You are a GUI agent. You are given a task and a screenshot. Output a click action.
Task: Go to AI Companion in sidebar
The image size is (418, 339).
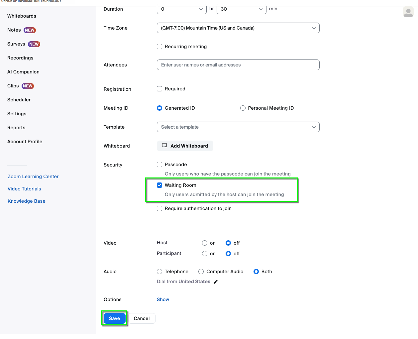[x=23, y=72]
